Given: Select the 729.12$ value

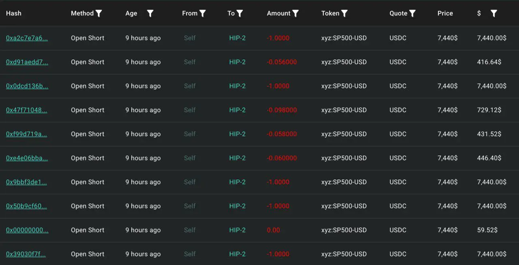Looking at the screenshot, I should tap(489, 110).
